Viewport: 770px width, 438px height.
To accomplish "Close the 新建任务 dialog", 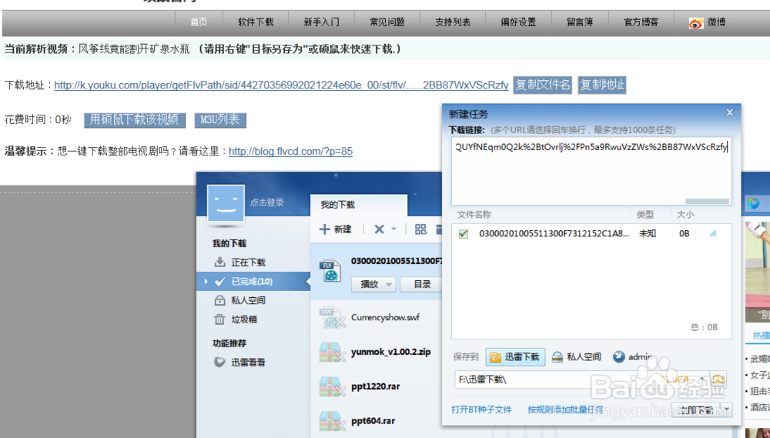I will 730,112.
